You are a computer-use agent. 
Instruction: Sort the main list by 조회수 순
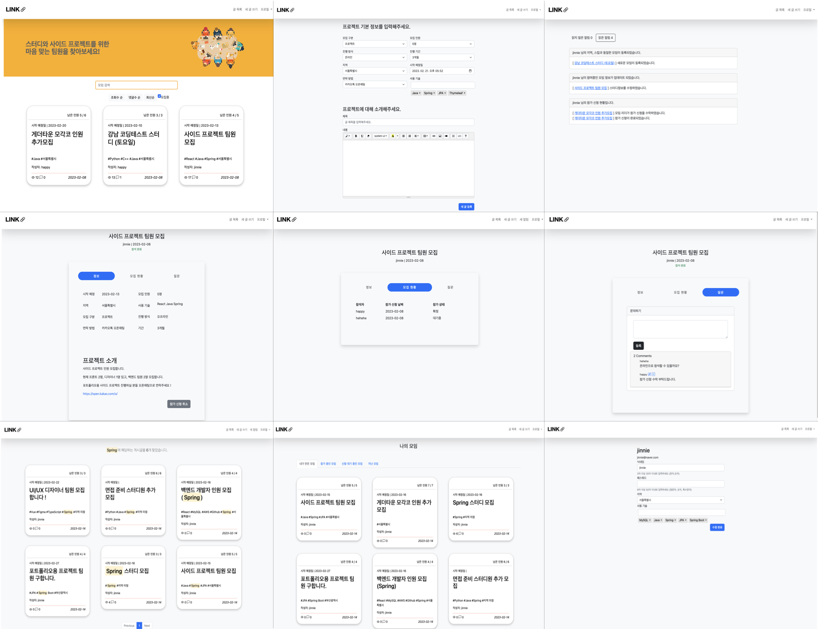(117, 97)
